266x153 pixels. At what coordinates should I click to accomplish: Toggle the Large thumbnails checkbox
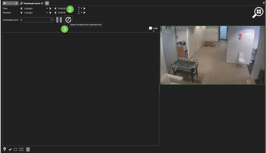tap(150, 28)
